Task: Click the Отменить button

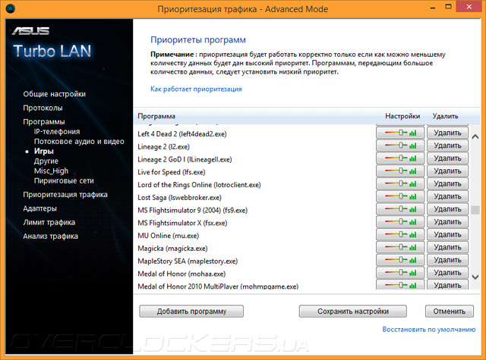Action: tap(449, 311)
